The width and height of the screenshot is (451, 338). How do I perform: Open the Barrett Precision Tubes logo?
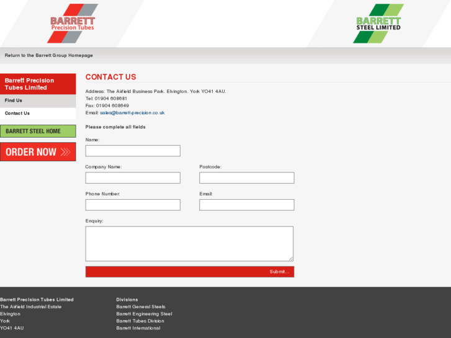pos(73,24)
